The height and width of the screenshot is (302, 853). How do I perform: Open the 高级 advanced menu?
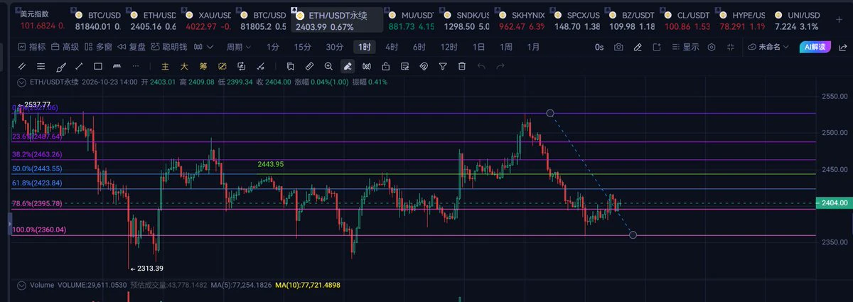[65, 47]
